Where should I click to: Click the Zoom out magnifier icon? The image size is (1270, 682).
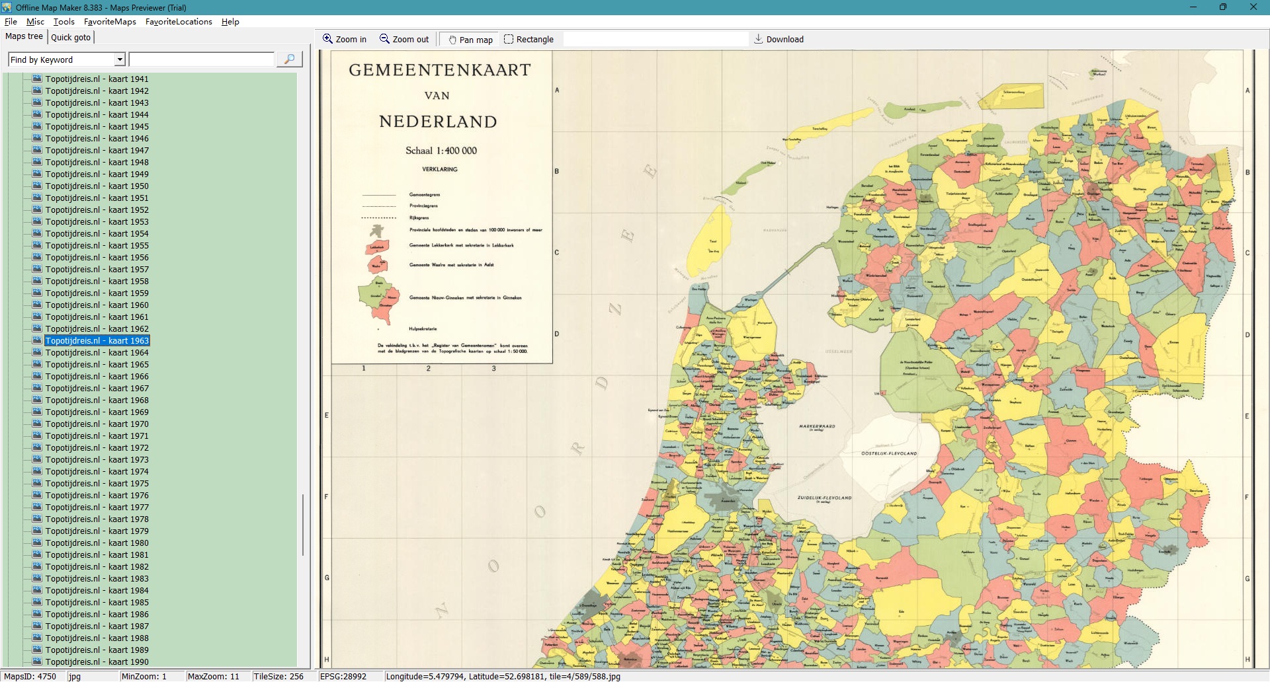pyautogui.click(x=384, y=39)
